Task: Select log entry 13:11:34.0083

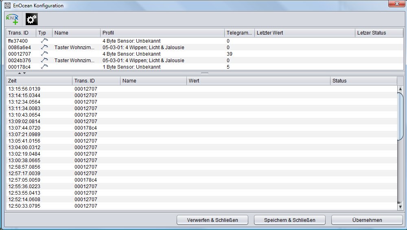Action: click(202, 108)
